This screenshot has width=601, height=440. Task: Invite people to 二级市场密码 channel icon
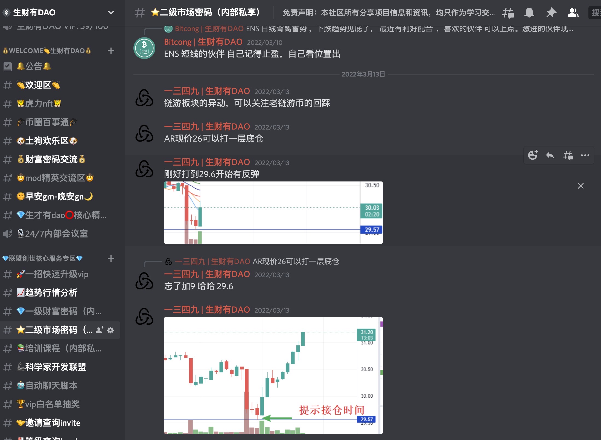pyautogui.click(x=100, y=330)
